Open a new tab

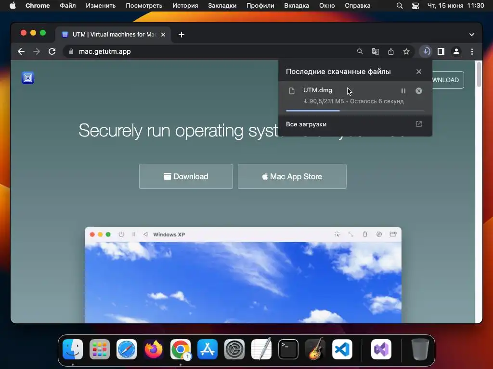[182, 35]
